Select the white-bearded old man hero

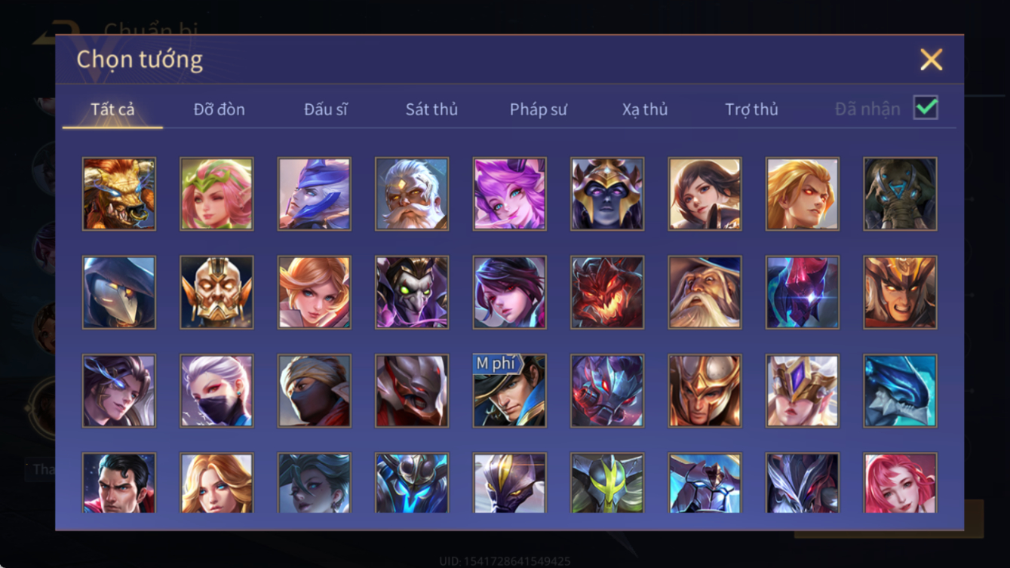click(x=412, y=194)
